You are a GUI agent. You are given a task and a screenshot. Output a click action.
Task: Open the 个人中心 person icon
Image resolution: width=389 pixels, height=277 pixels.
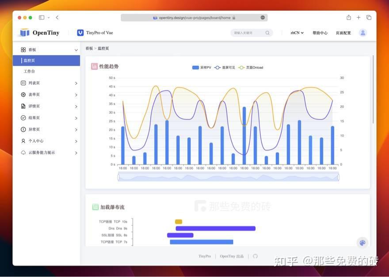22,141
